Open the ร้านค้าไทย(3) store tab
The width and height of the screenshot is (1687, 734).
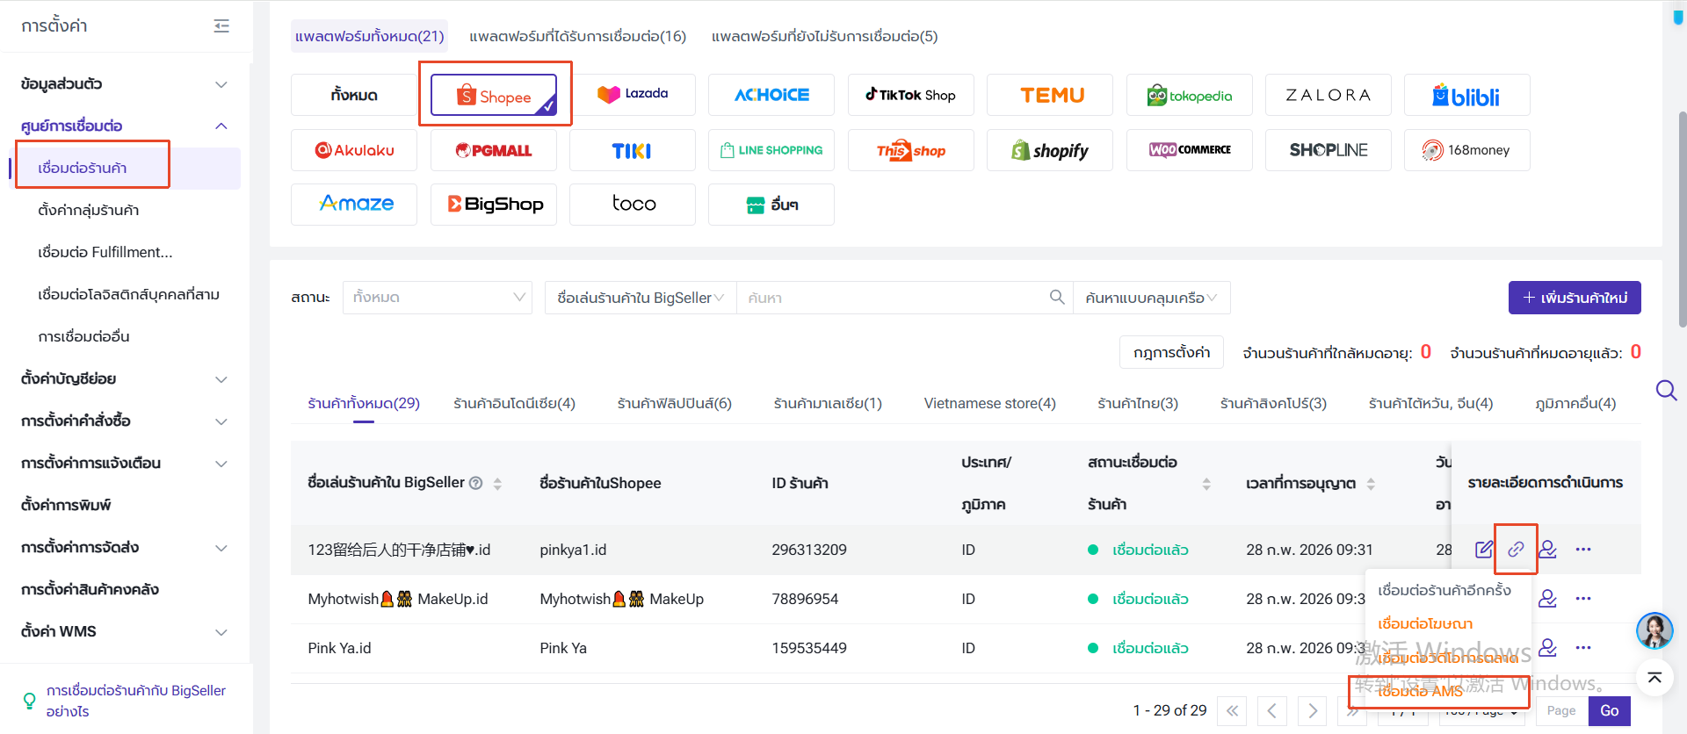(1138, 403)
